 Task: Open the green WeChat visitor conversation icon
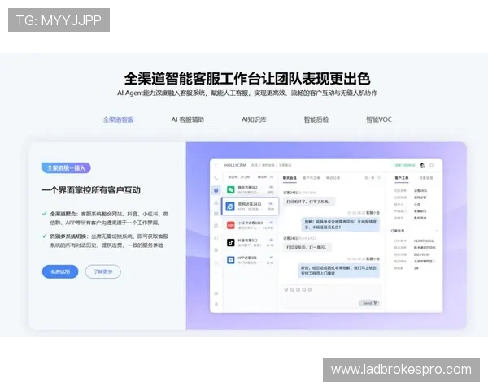click(x=231, y=189)
